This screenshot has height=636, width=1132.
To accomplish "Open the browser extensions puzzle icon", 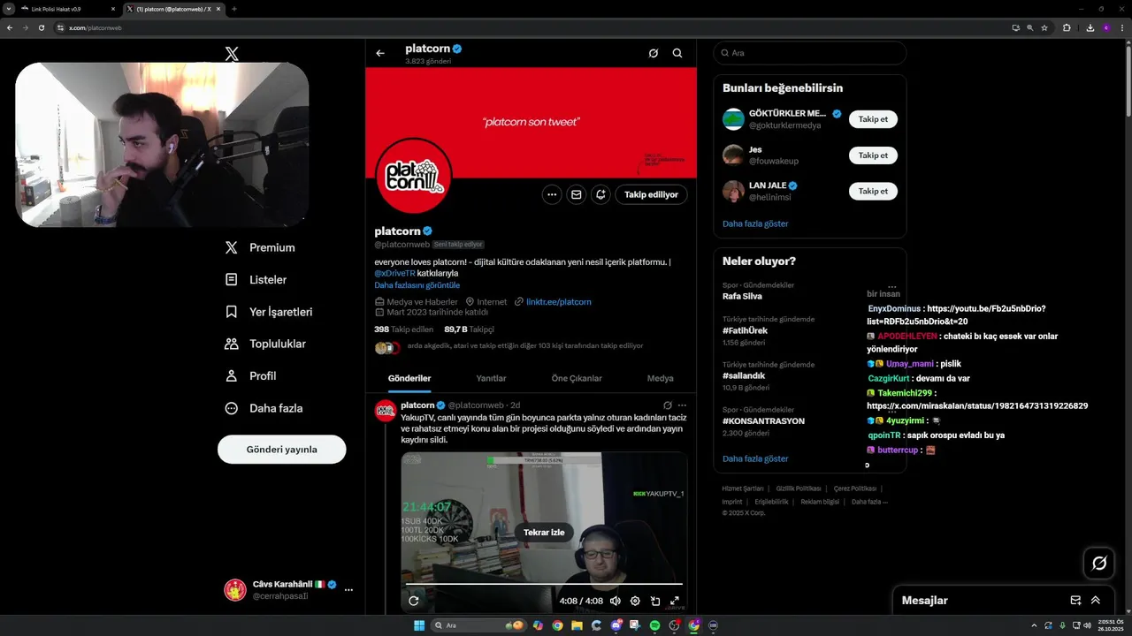I will click(1067, 27).
